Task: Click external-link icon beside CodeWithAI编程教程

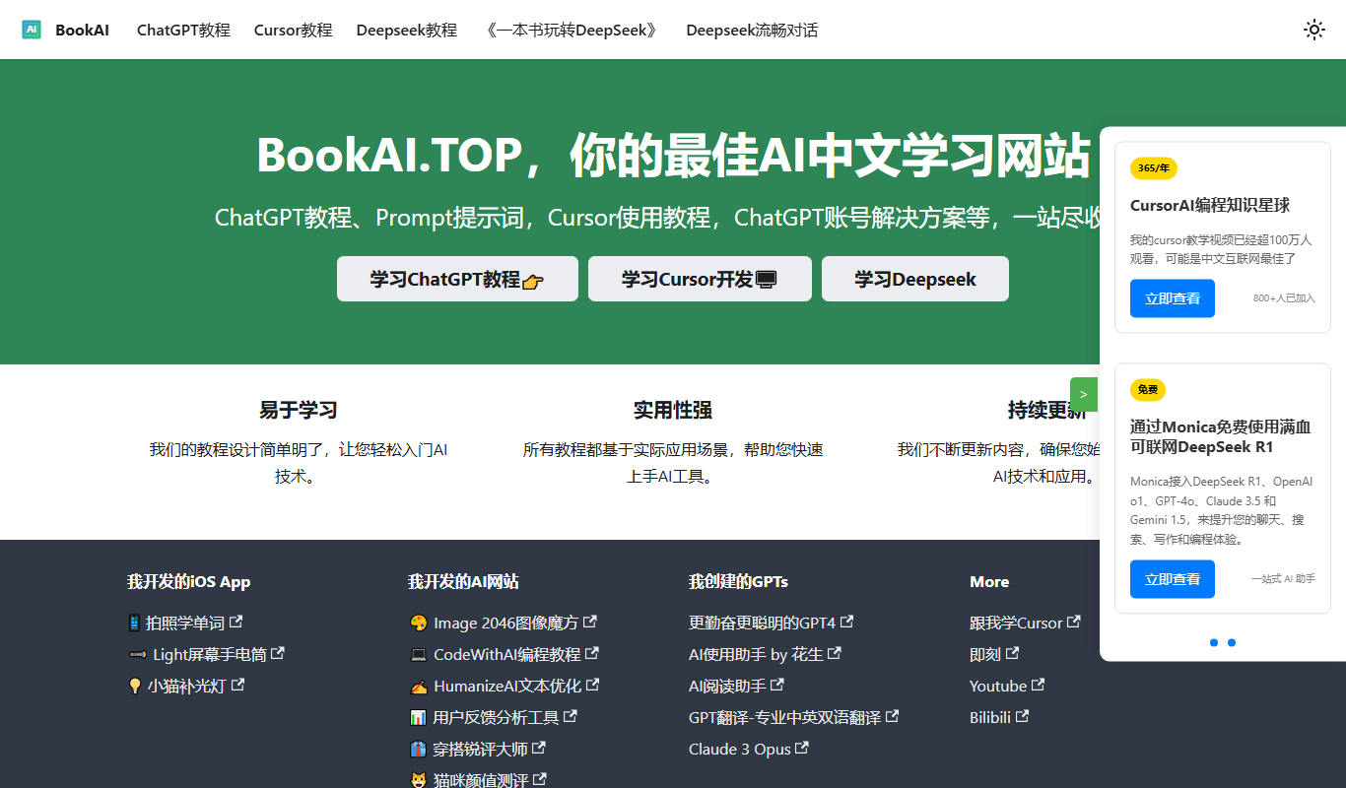Action: coord(593,653)
